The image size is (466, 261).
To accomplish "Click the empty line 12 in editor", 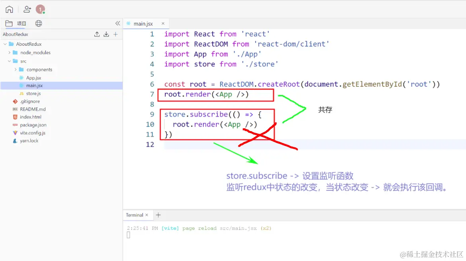I will [x=315, y=145].
